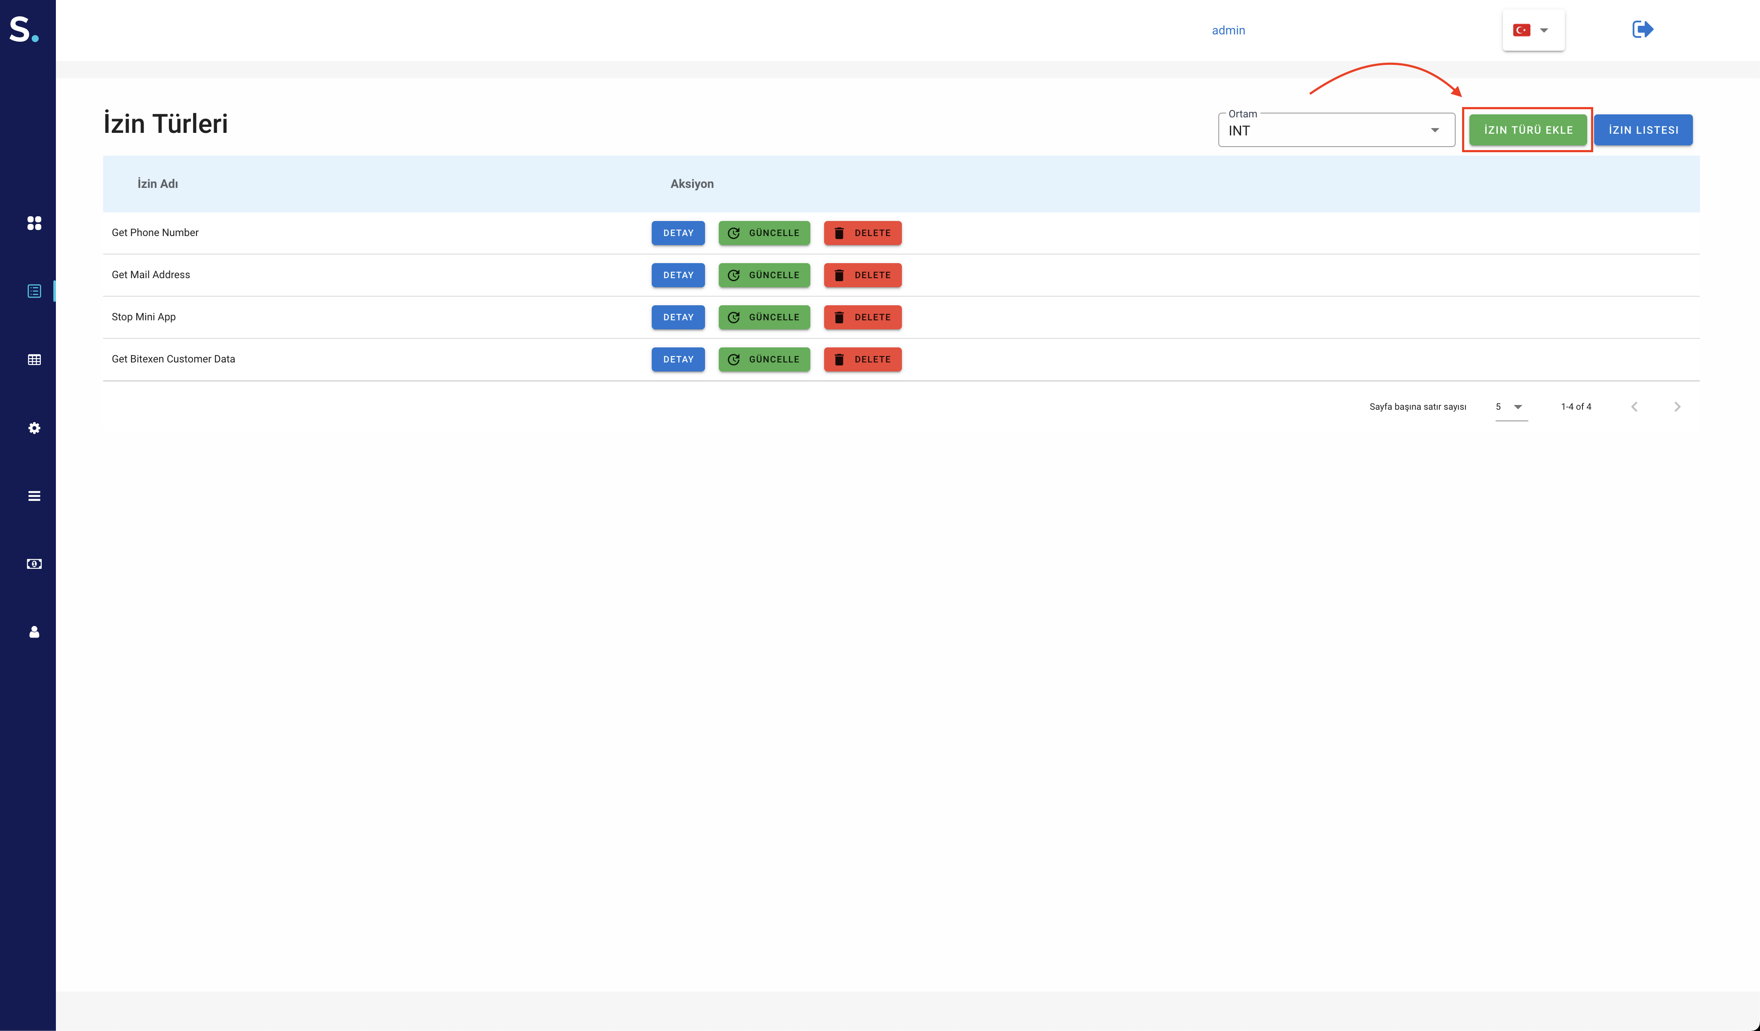Open the user profile icon in sidebar
The image size is (1760, 1031).
pos(34,632)
